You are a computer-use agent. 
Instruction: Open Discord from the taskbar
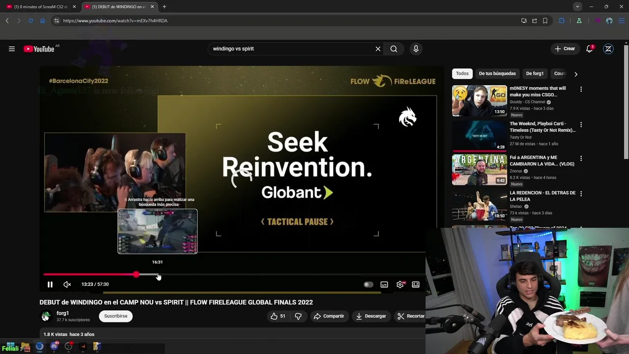[x=54, y=346]
